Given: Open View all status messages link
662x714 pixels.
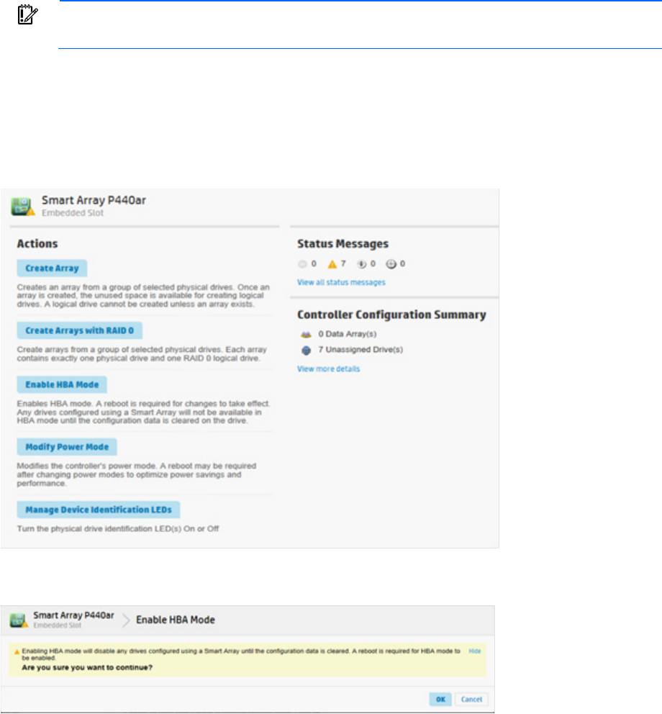Looking at the screenshot, I should (341, 282).
